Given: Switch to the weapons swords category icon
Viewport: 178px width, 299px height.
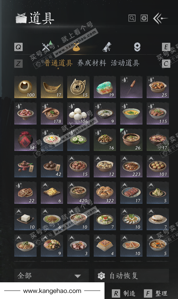Looking at the screenshot, I should 47,46.
